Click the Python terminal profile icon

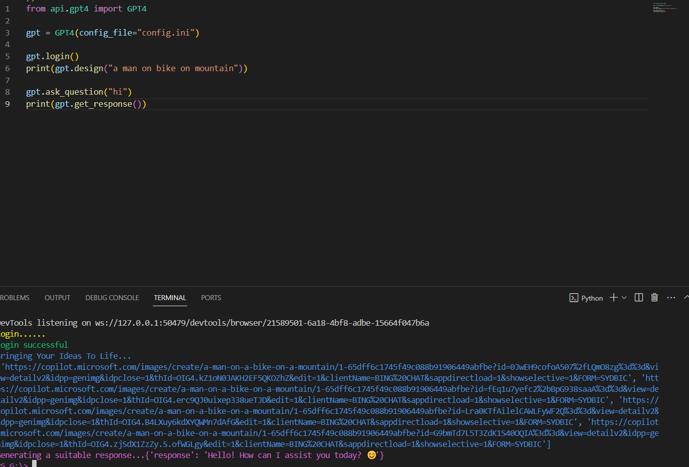click(x=574, y=298)
